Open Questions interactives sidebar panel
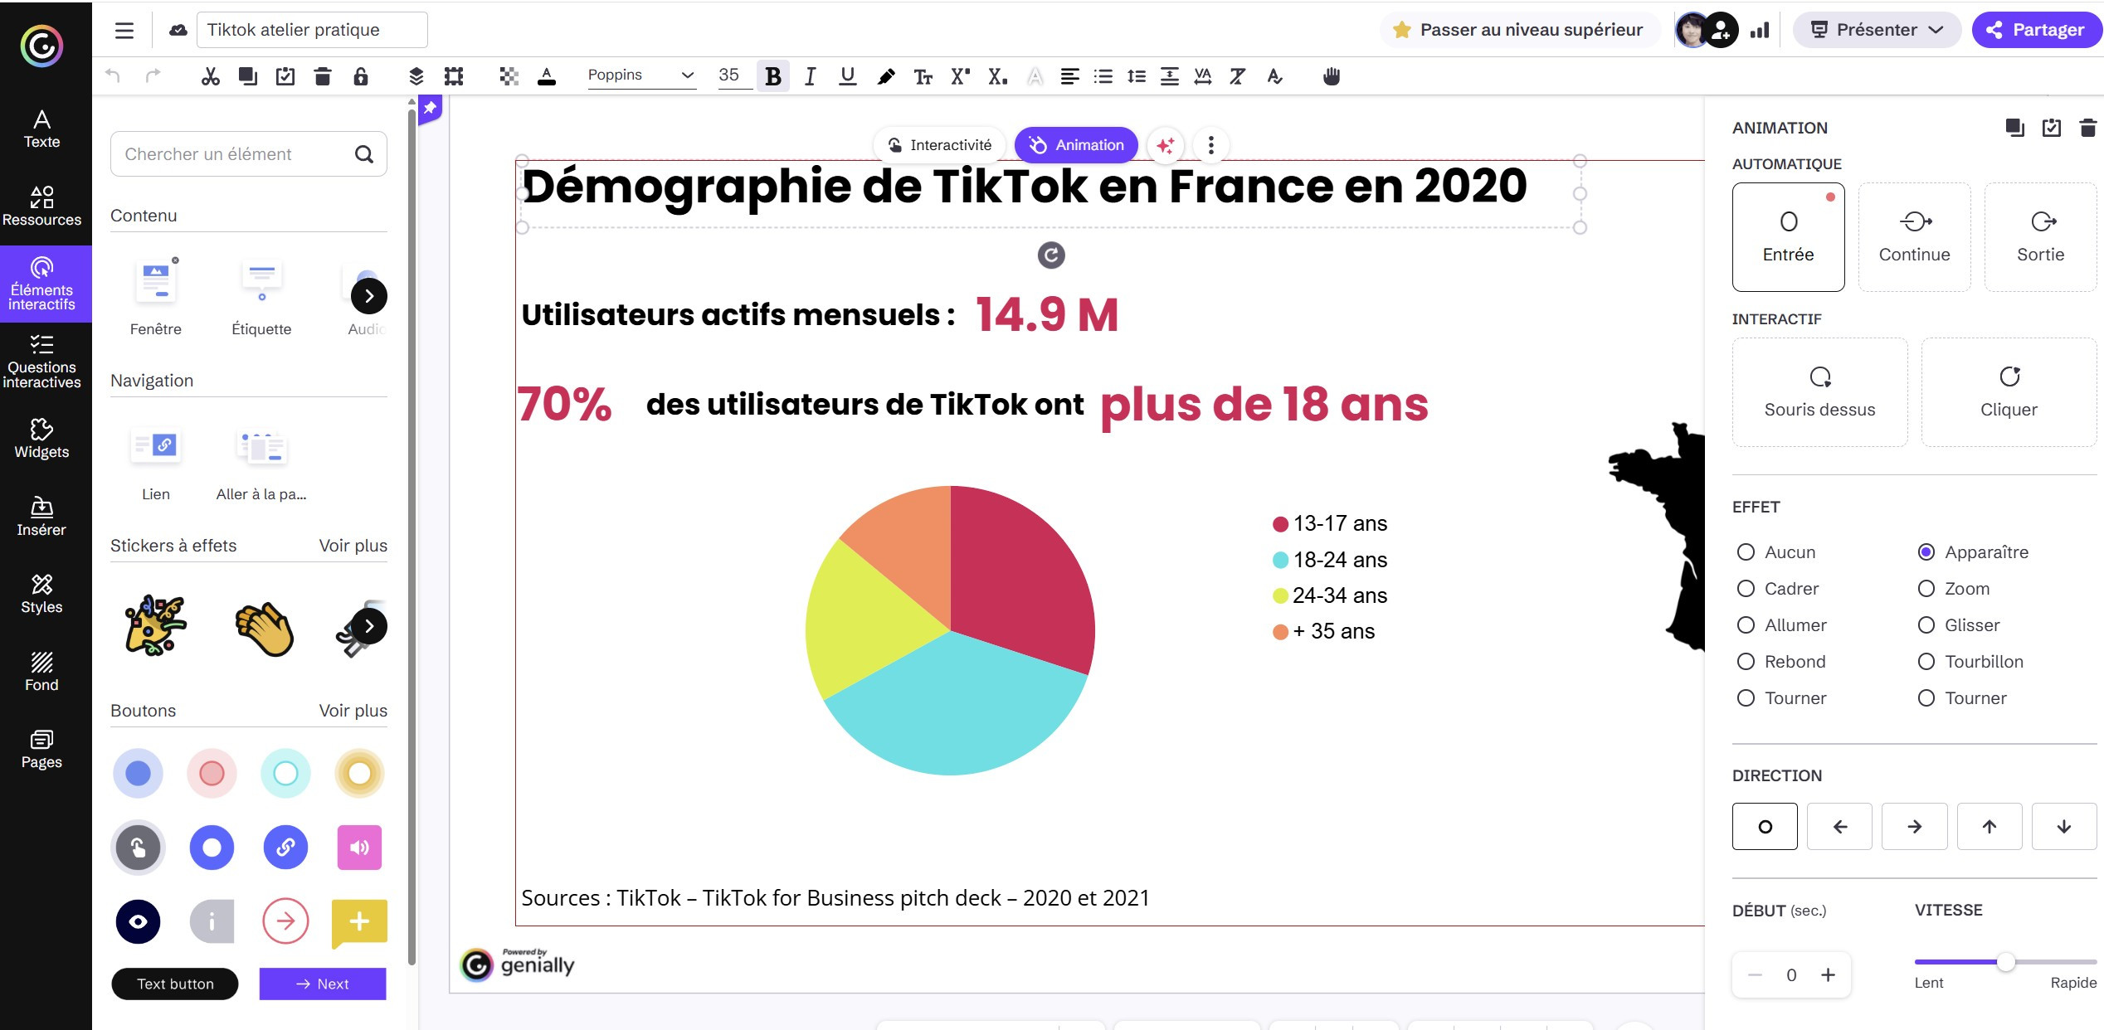2104x1030 pixels. 41,361
